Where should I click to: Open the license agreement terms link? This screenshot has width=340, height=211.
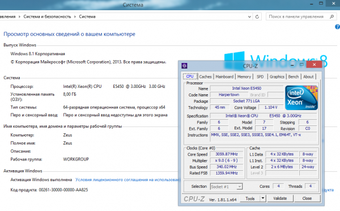pyautogui.click(x=127, y=180)
